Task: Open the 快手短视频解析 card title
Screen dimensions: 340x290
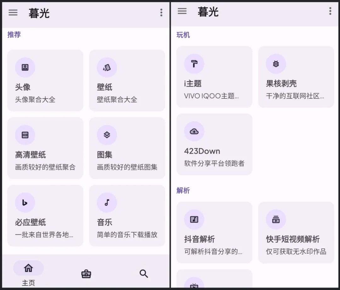Action: click(x=293, y=239)
